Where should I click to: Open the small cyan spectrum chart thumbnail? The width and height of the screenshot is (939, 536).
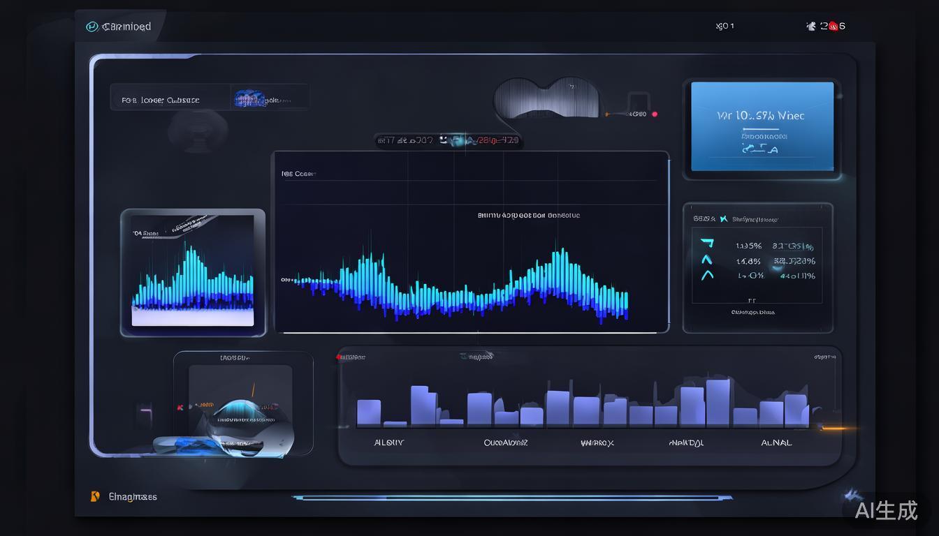point(193,272)
